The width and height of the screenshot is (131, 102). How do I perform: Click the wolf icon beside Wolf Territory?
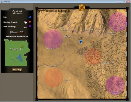[26, 27]
